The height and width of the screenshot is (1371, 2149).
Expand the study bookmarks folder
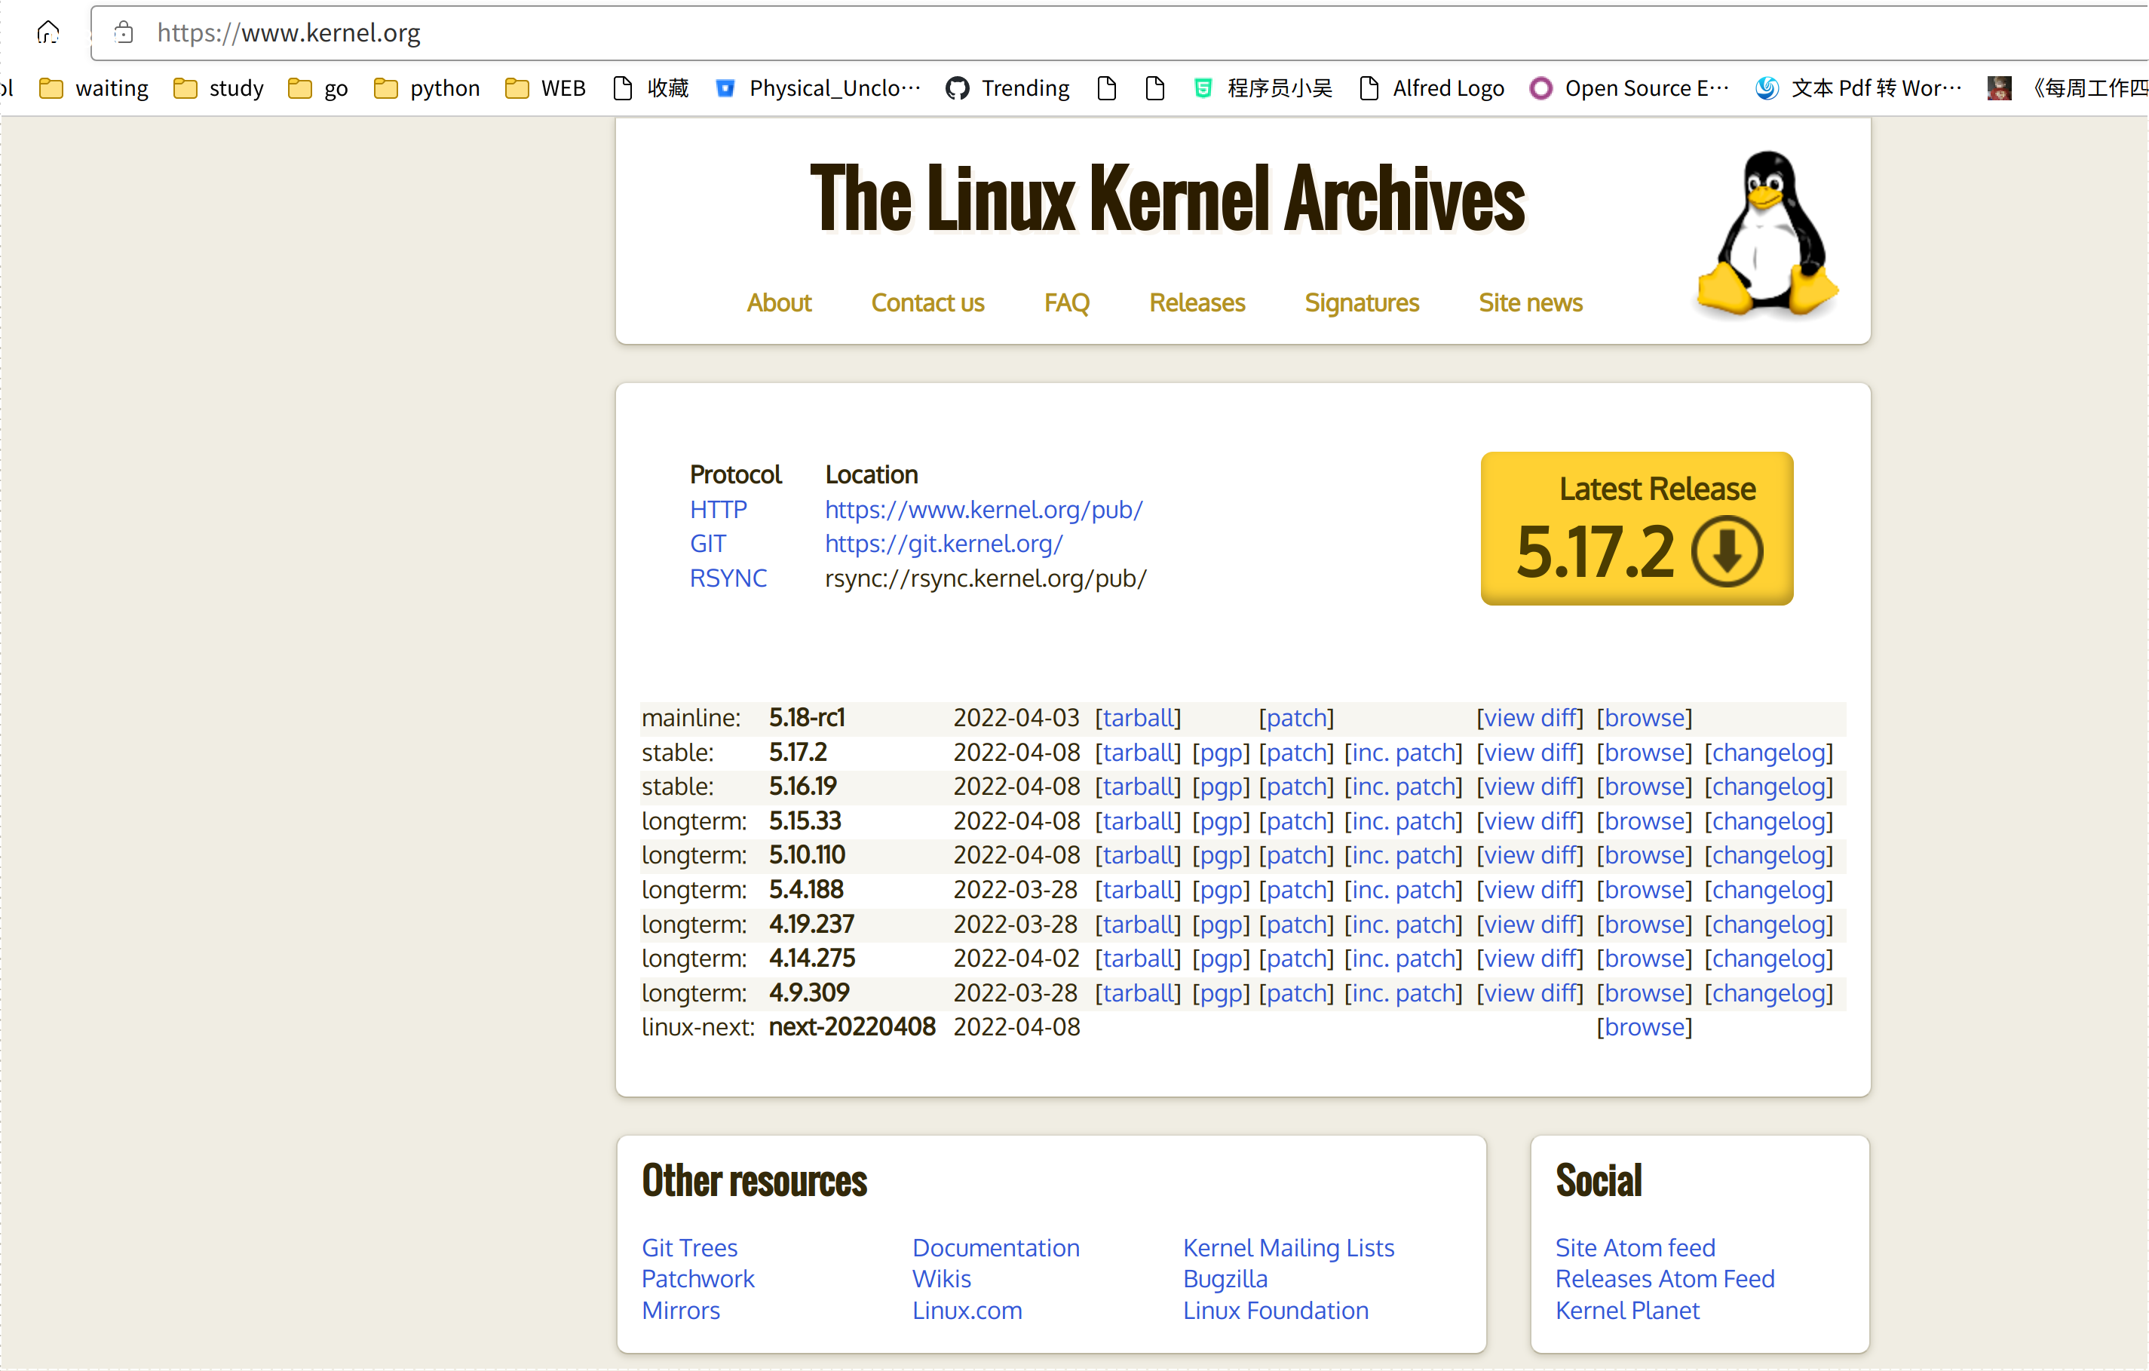pyautogui.click(x=219, y=88)
